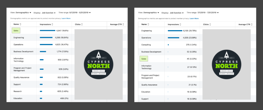
Task: Click Operations impressions bar in right table
Action: (x=173, y=38)
